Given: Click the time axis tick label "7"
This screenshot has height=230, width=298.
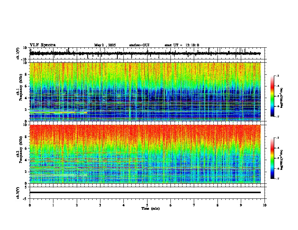Looking at the screenshot, I should [194, 205].
